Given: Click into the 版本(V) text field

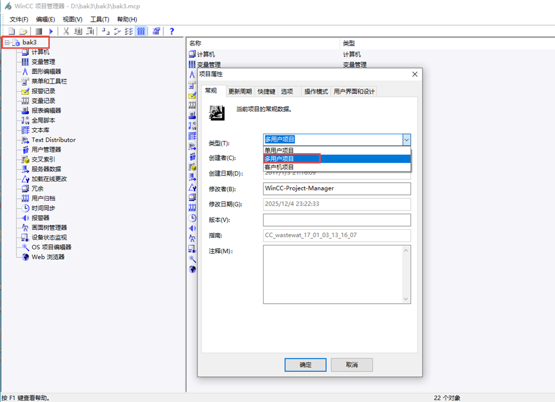Looking at the screenshot, I should pyautogui.click(x=337, y=220).
